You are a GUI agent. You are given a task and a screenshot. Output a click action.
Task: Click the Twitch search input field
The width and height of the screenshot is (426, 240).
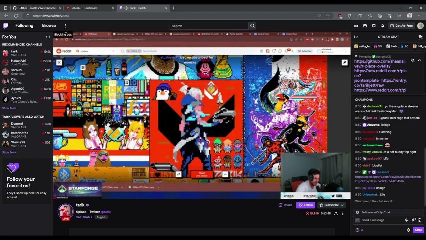(209, 26)
